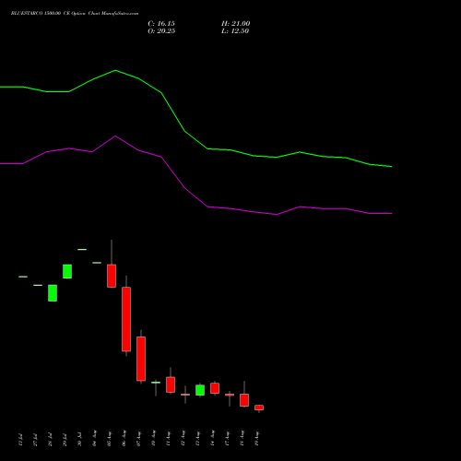The width and height of the screenshot is (461, 461).
Task: Select the 05 Aug date label
Action: point(109,439)
